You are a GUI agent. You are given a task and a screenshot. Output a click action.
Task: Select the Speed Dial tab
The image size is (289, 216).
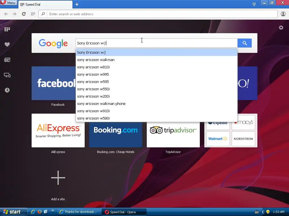pos(45,4)
